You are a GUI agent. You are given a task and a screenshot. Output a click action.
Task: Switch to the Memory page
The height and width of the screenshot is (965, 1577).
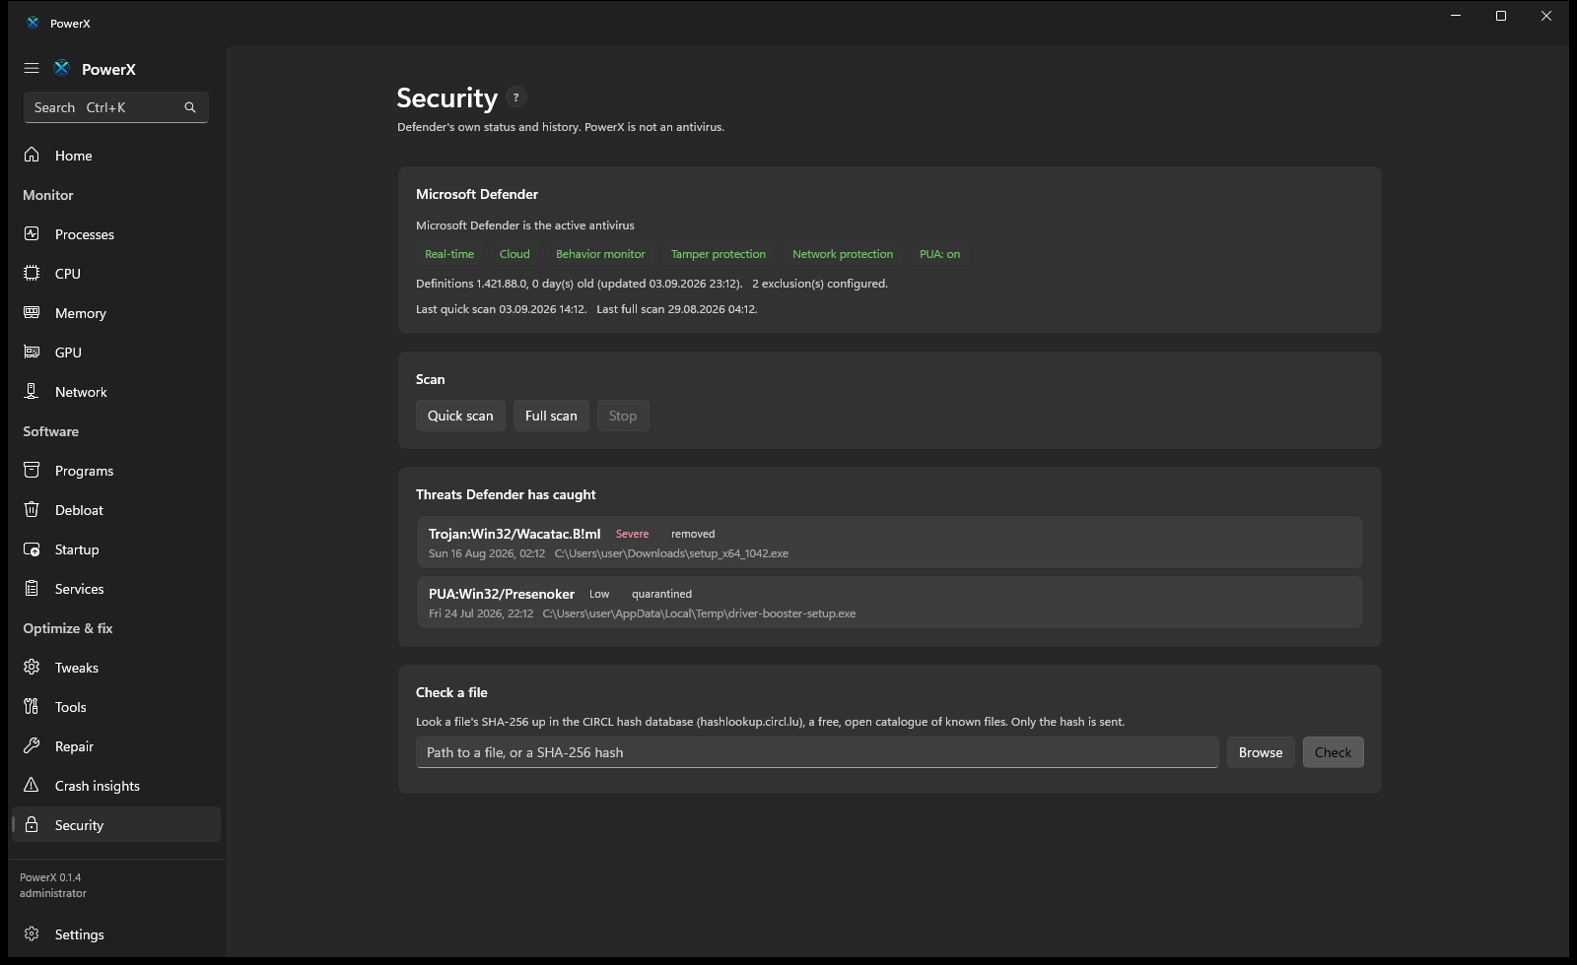pyautogui.click(x=116, y=313)
